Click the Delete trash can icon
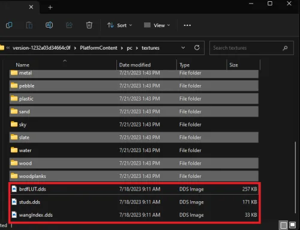Image resolution: width=300 pixels, height=230 pixels. click(x=89, y=25)
